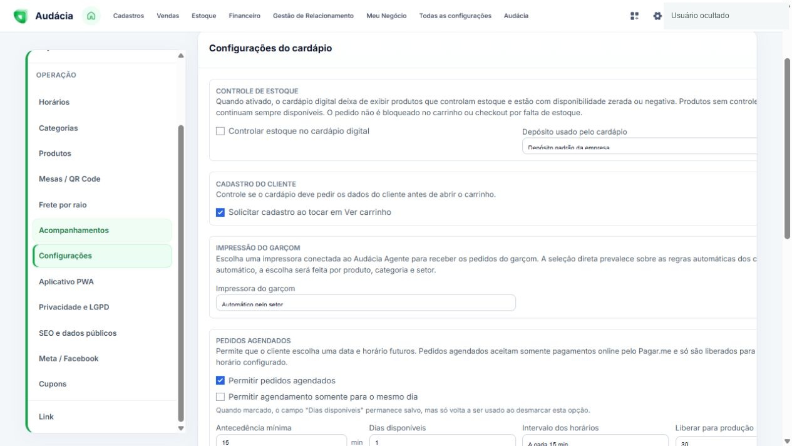Screen dimensions: 792x446
Task: Open Frete por raio sidebar item
Action: tap(102, 205)
